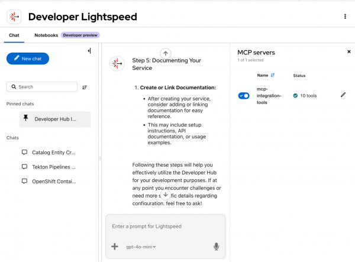
Task: Focus the Search chats field
Action: pos(42,87)
